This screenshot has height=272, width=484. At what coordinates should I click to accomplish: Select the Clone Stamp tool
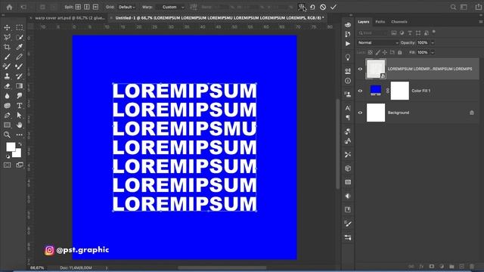tap(7, 76)
